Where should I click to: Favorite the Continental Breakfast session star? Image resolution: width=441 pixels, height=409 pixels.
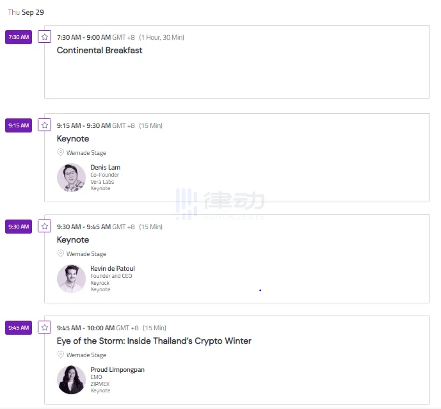point(44,37)
